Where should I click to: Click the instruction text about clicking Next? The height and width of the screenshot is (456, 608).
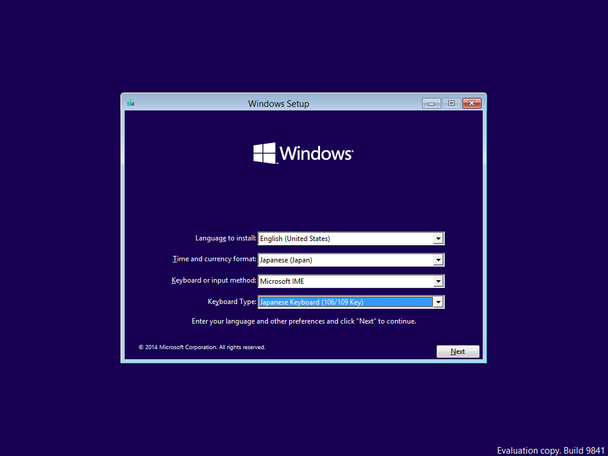(303, 321)
